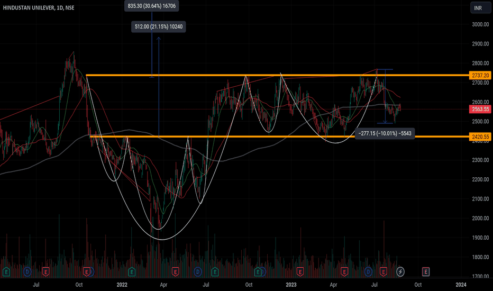Click the 2600.00 price axis label

pyautogui.click(x=480, y=102)
